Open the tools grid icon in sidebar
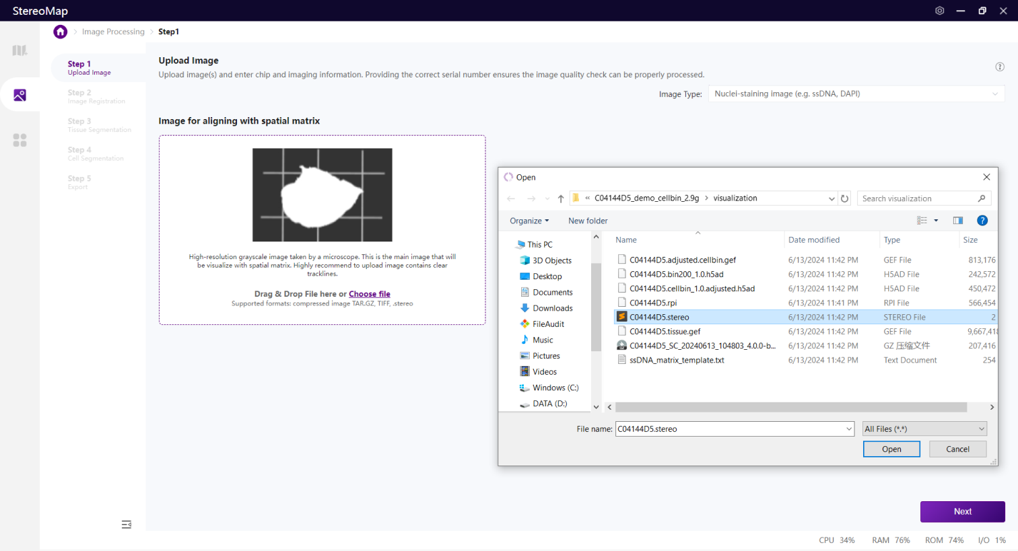Screen dimensions: 1018x551 pyautogui.click(x=20, y=140)
